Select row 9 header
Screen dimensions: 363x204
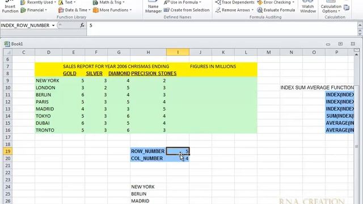click(x=7, y=80)
